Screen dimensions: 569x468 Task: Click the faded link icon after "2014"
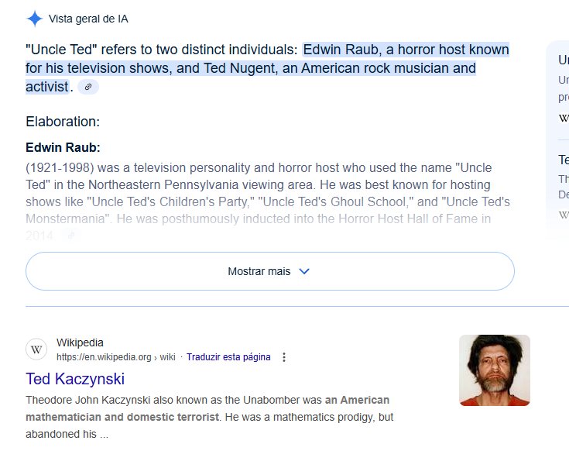point(70,236)
